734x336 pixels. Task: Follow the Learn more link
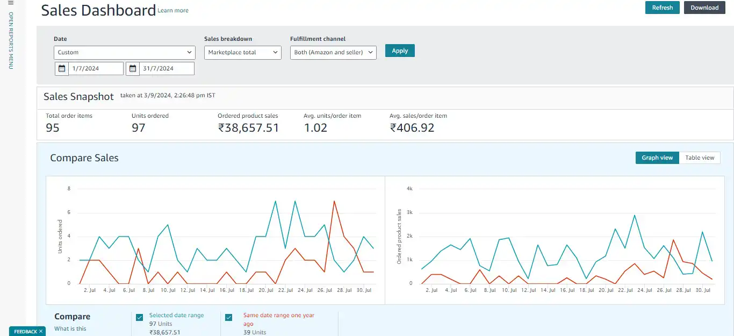click(173, 10)
